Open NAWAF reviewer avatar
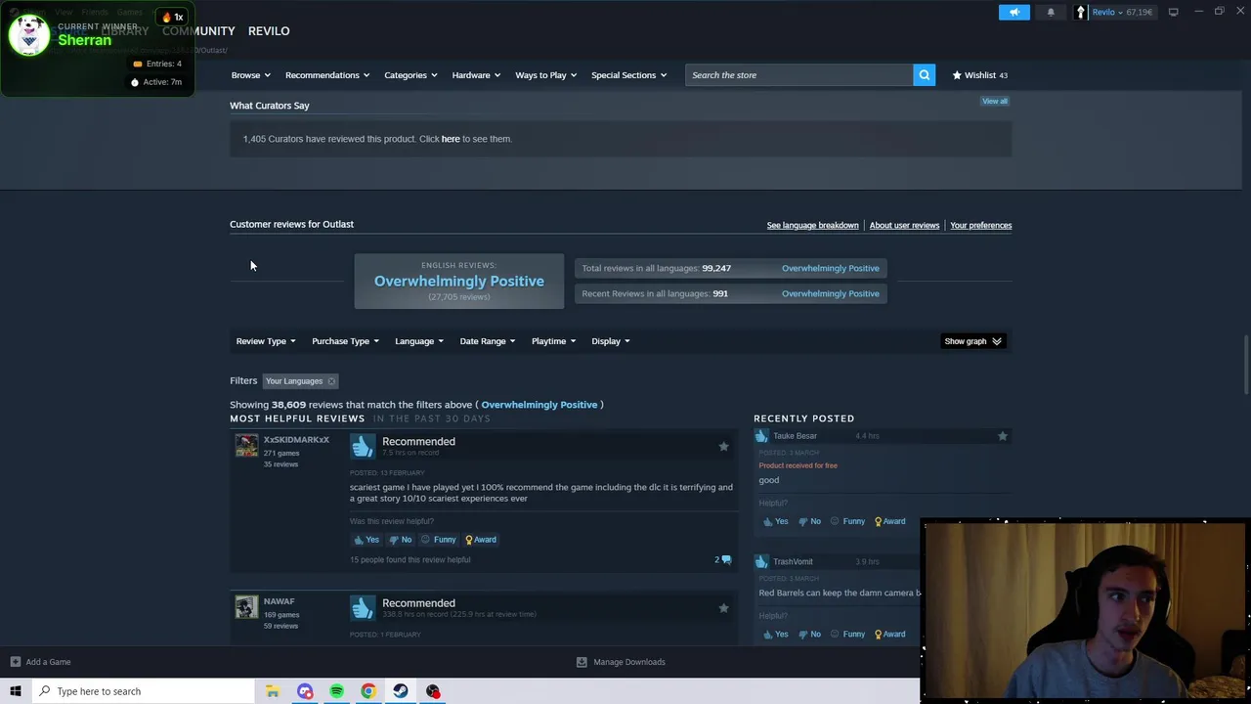This screenshot has height=704, width=1251. 246,607
